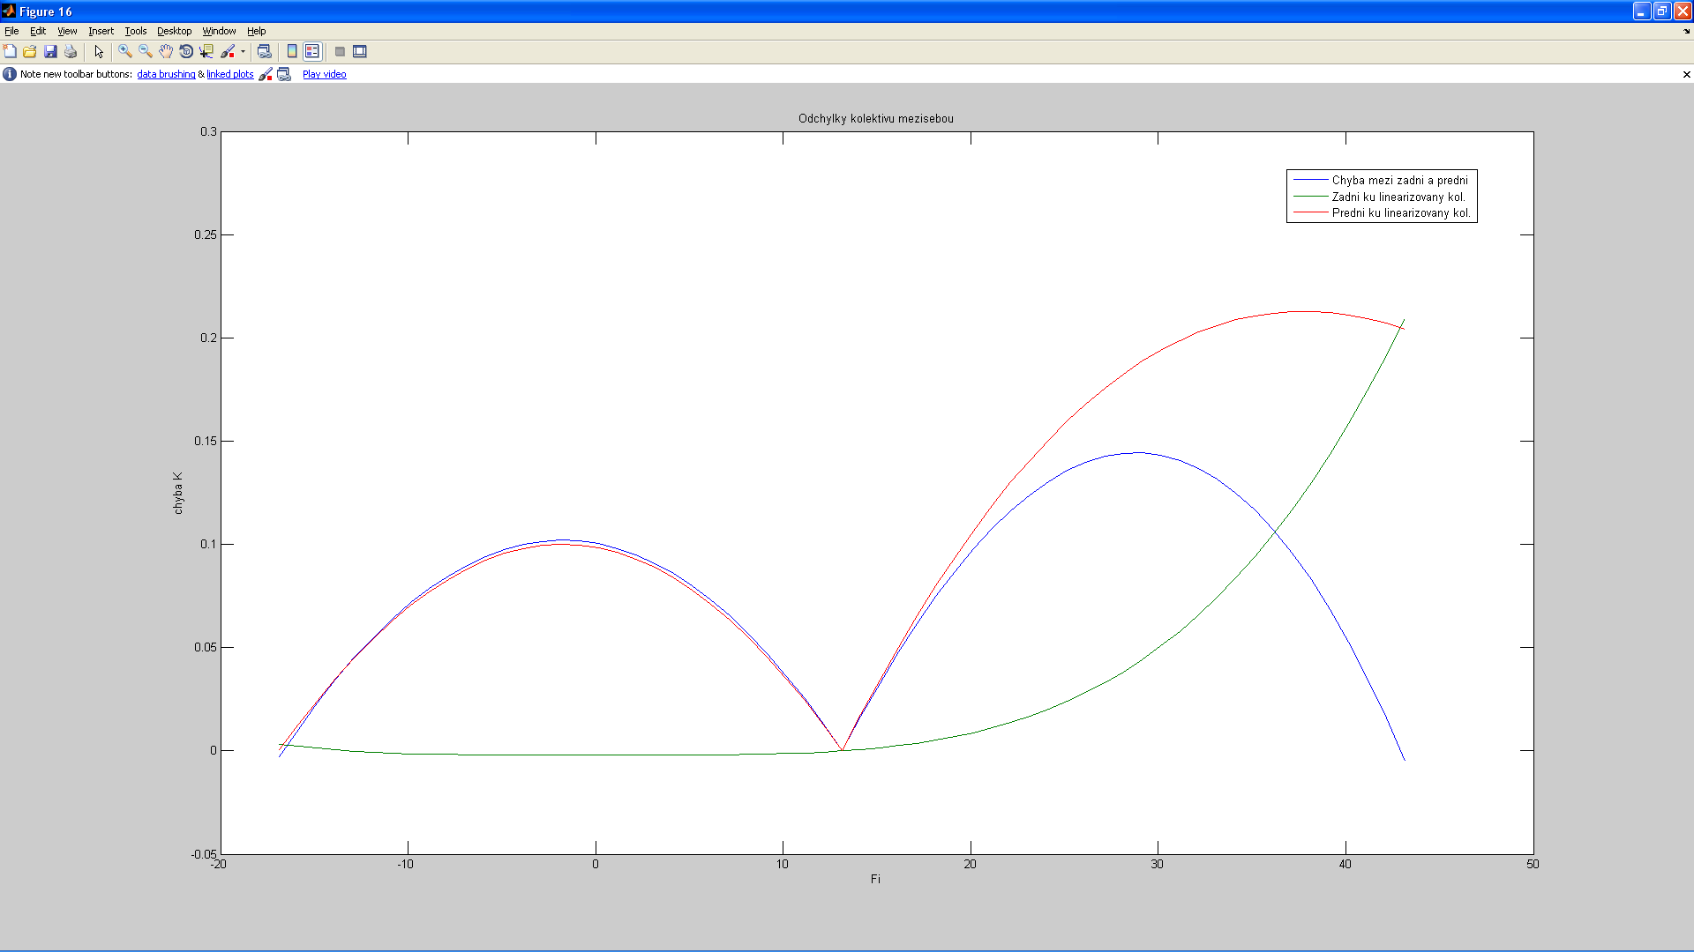Select the Zoom In magnifier tool
The image size is (1694, 952).
point(125,51)
